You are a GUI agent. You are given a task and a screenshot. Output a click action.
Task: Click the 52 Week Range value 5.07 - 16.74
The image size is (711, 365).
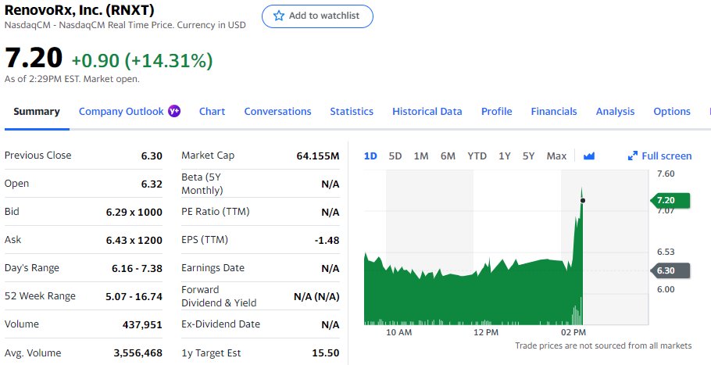[x=134, y=296]
